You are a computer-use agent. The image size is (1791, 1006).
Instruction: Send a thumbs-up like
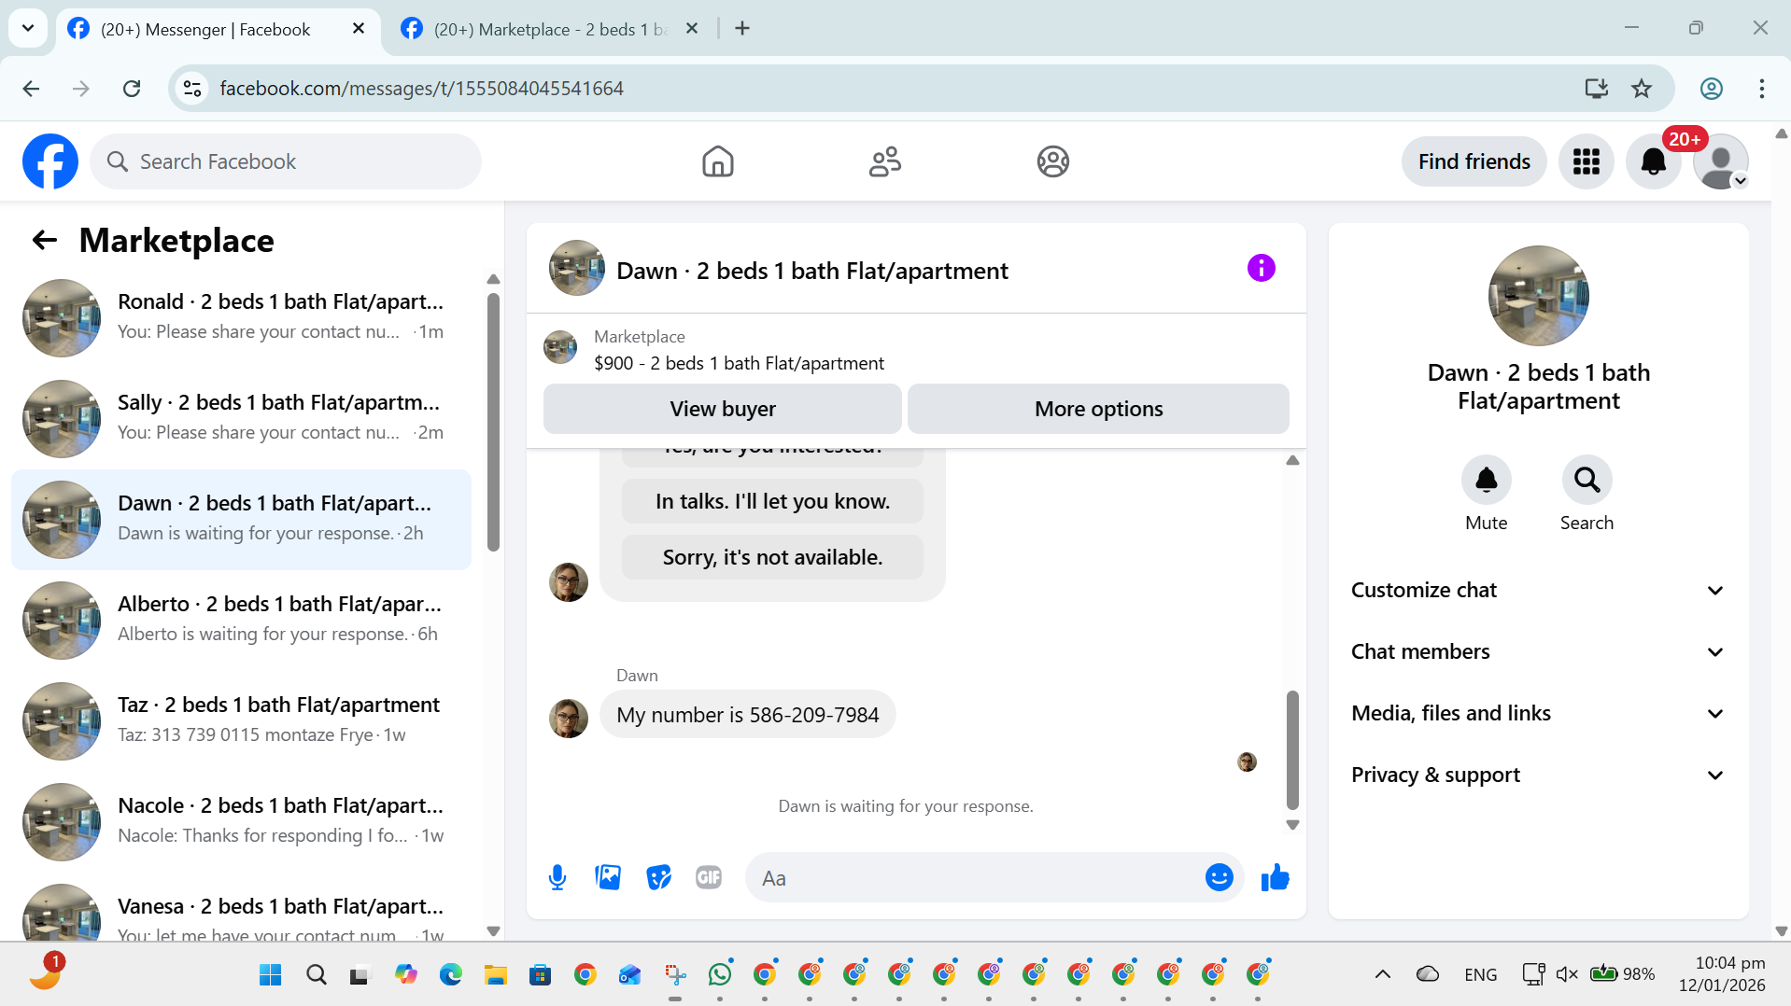pyautogui.click(x=1275, y=877)
